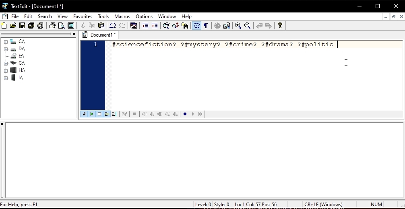Open the Window menu
Viewport: 405px width, 209px height.
tap(167, 16)
